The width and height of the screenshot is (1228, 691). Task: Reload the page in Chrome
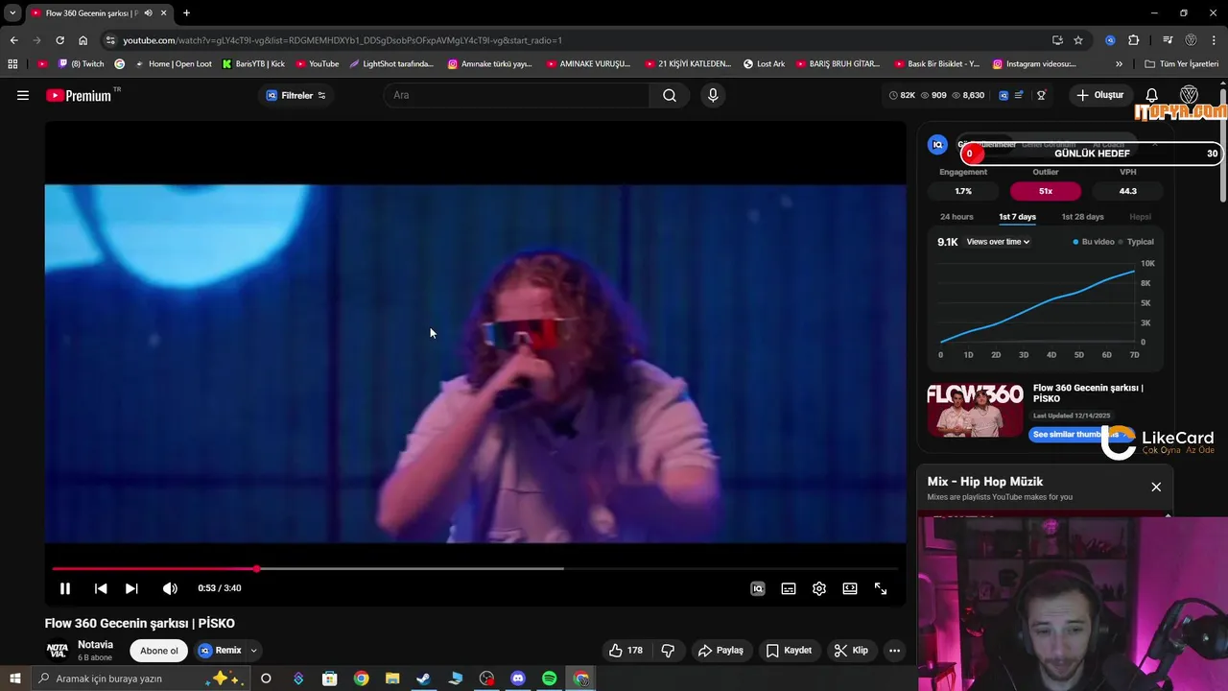(59, 40)
